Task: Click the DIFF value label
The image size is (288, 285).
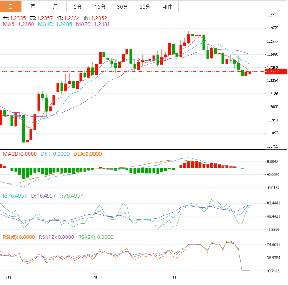Action: coord(55,154)
